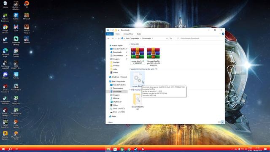270x152 pixels.
Task: Open the Lixeira recycle bin desktop icon
Action: 5,5
